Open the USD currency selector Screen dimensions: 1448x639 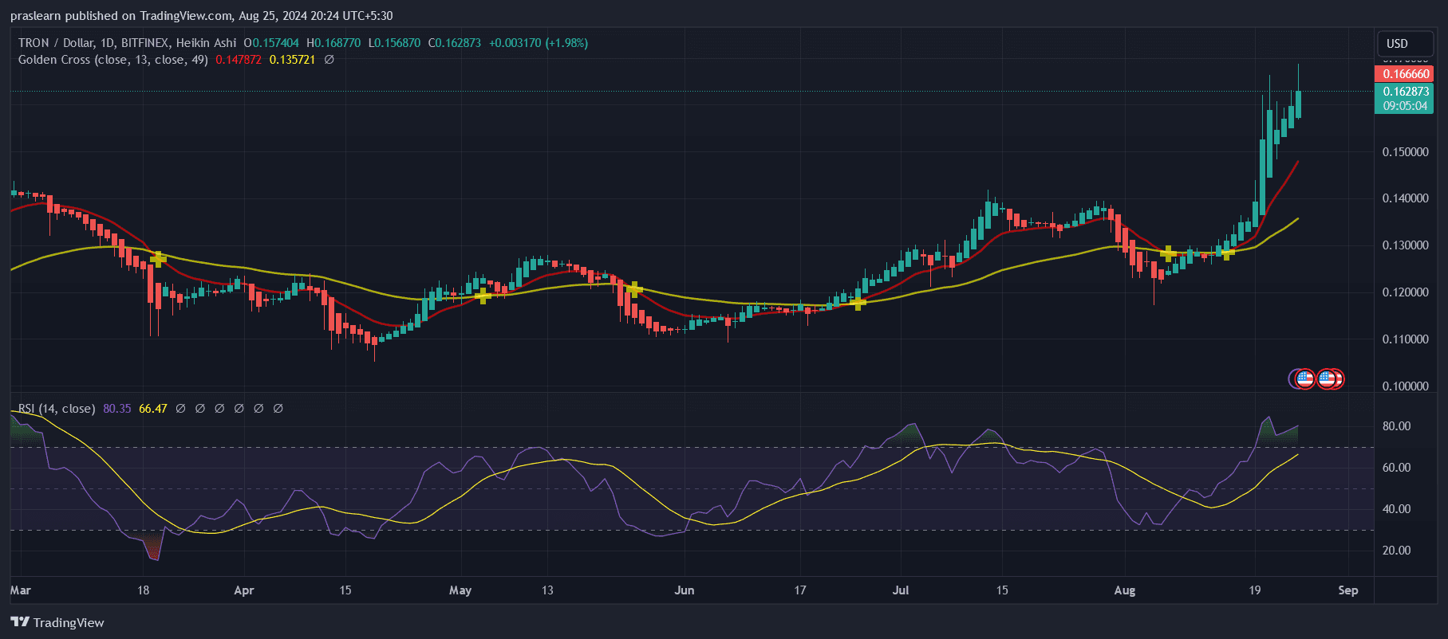tap(1405, 43)
